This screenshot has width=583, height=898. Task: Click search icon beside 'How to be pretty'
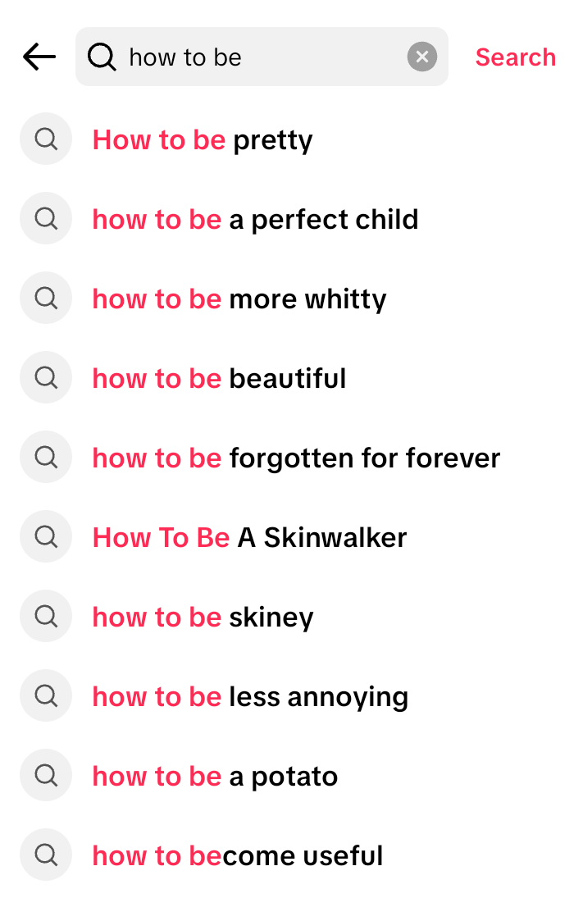(46, 139)
